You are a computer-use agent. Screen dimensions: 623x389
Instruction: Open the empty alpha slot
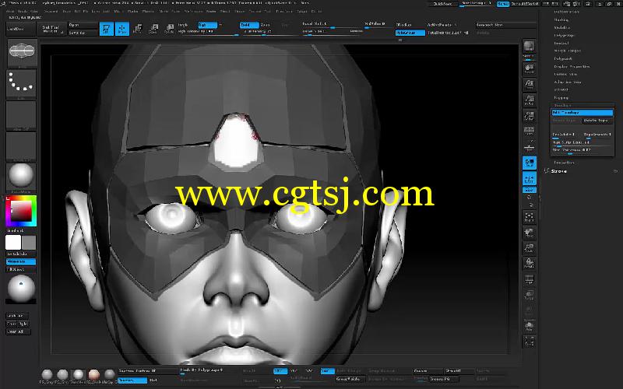[22, 115]
